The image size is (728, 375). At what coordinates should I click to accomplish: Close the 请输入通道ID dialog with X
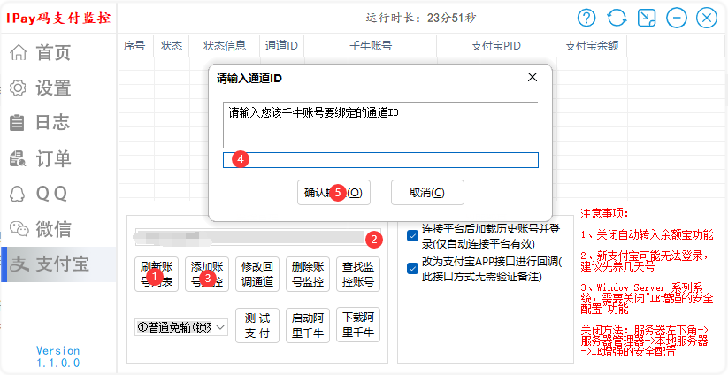[x=533, y=77]
